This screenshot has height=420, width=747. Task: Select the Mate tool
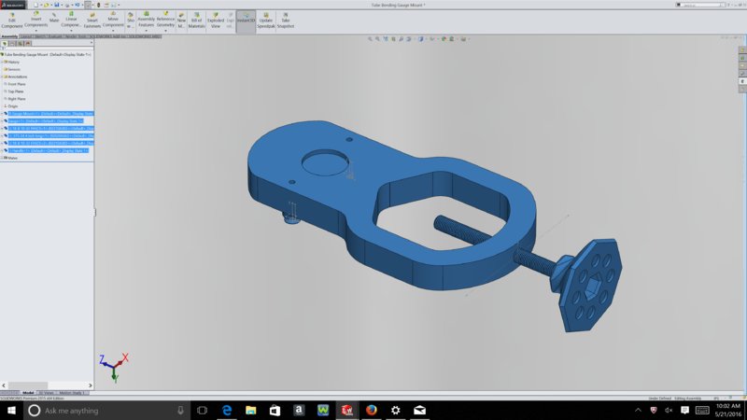pos(54,18)
